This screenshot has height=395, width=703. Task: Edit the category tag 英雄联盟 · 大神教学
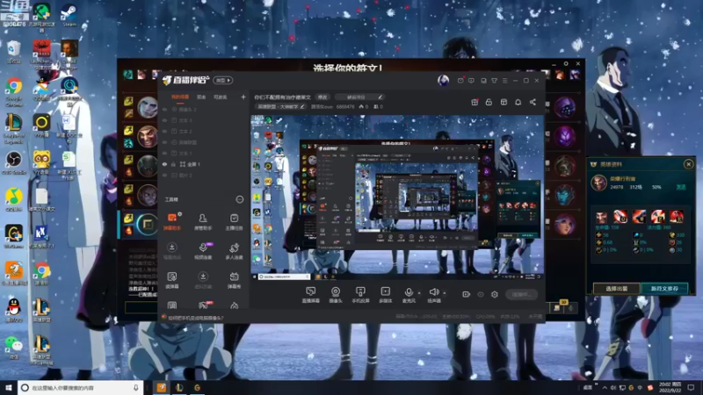280,106
